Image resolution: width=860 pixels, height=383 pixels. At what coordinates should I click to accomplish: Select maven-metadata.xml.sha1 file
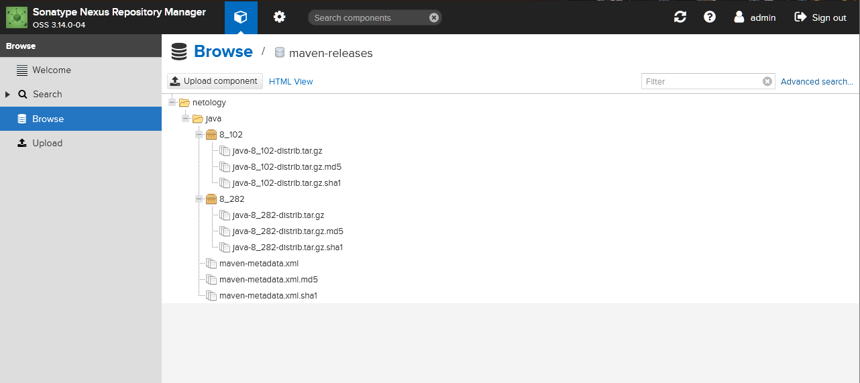(268, 296)
